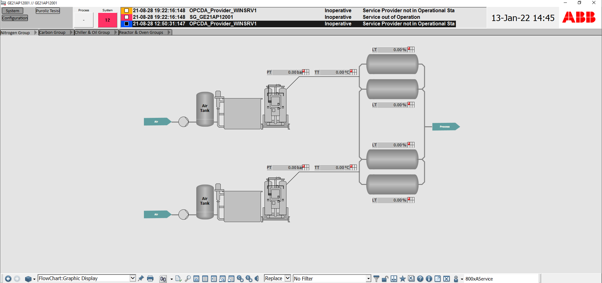Expand the FlowChart:Graphic Display dropdown
Screen dimensions: 602x283
133,278
